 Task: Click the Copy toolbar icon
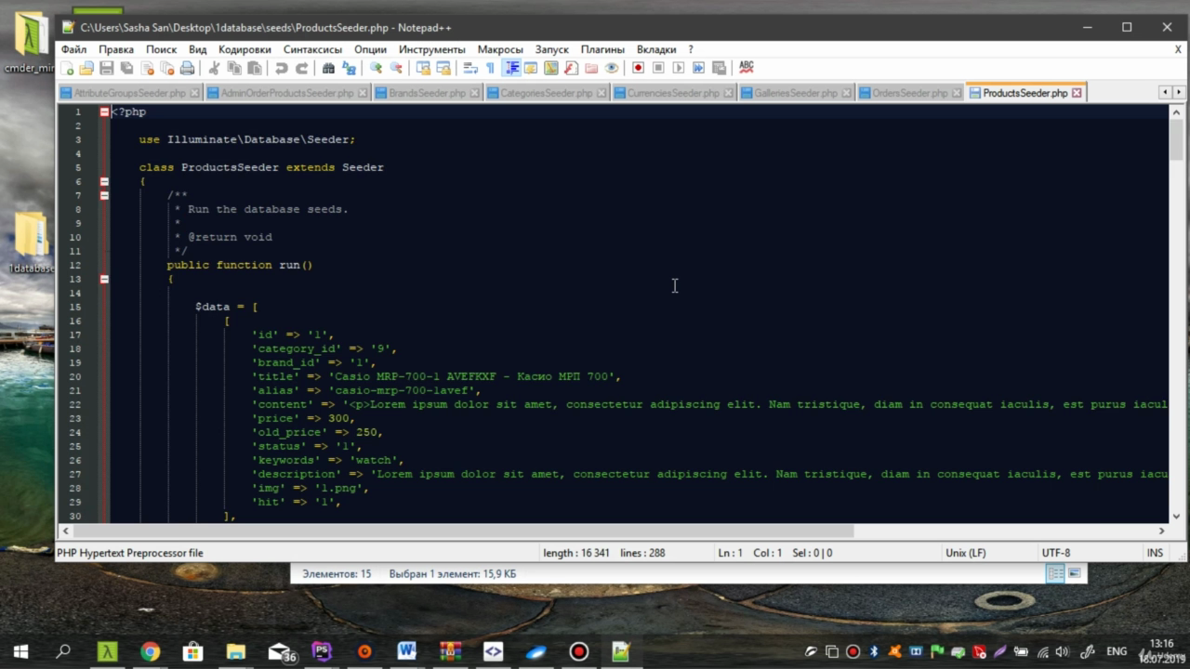point(234,68)
